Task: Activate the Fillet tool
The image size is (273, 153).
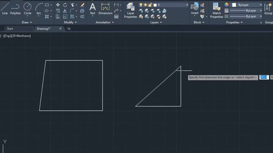Action: coord(72,11)
